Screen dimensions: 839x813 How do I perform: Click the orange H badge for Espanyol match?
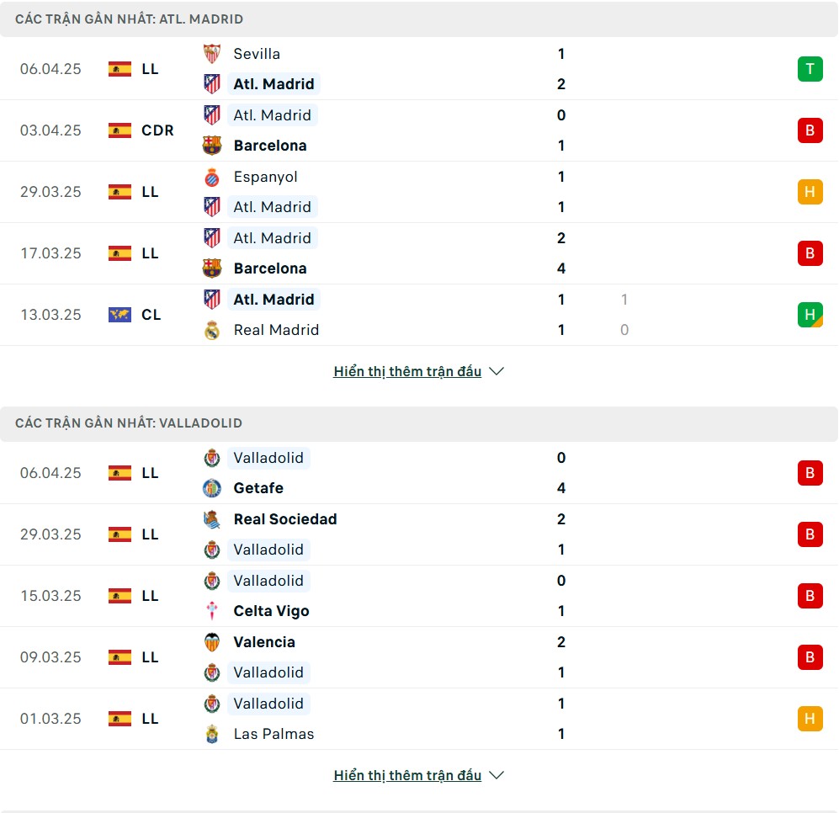click(x=810, y=192)
